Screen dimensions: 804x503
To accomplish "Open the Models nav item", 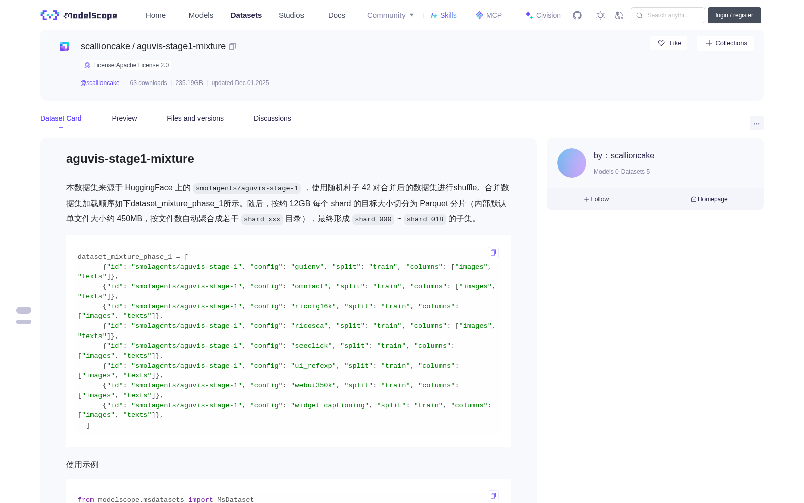I will (201, 15).
